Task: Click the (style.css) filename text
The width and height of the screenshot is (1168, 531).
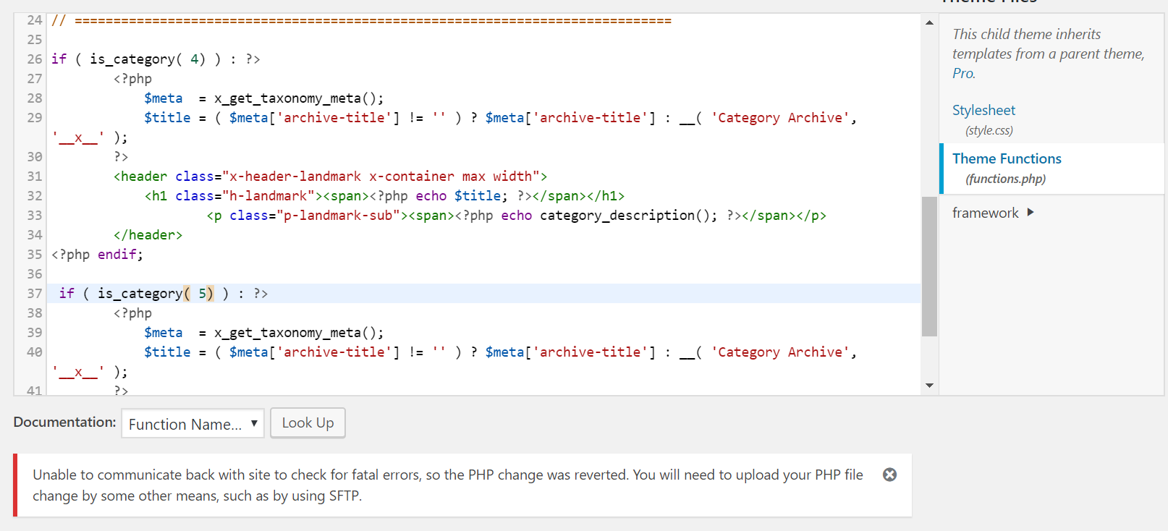Action: 989,130
